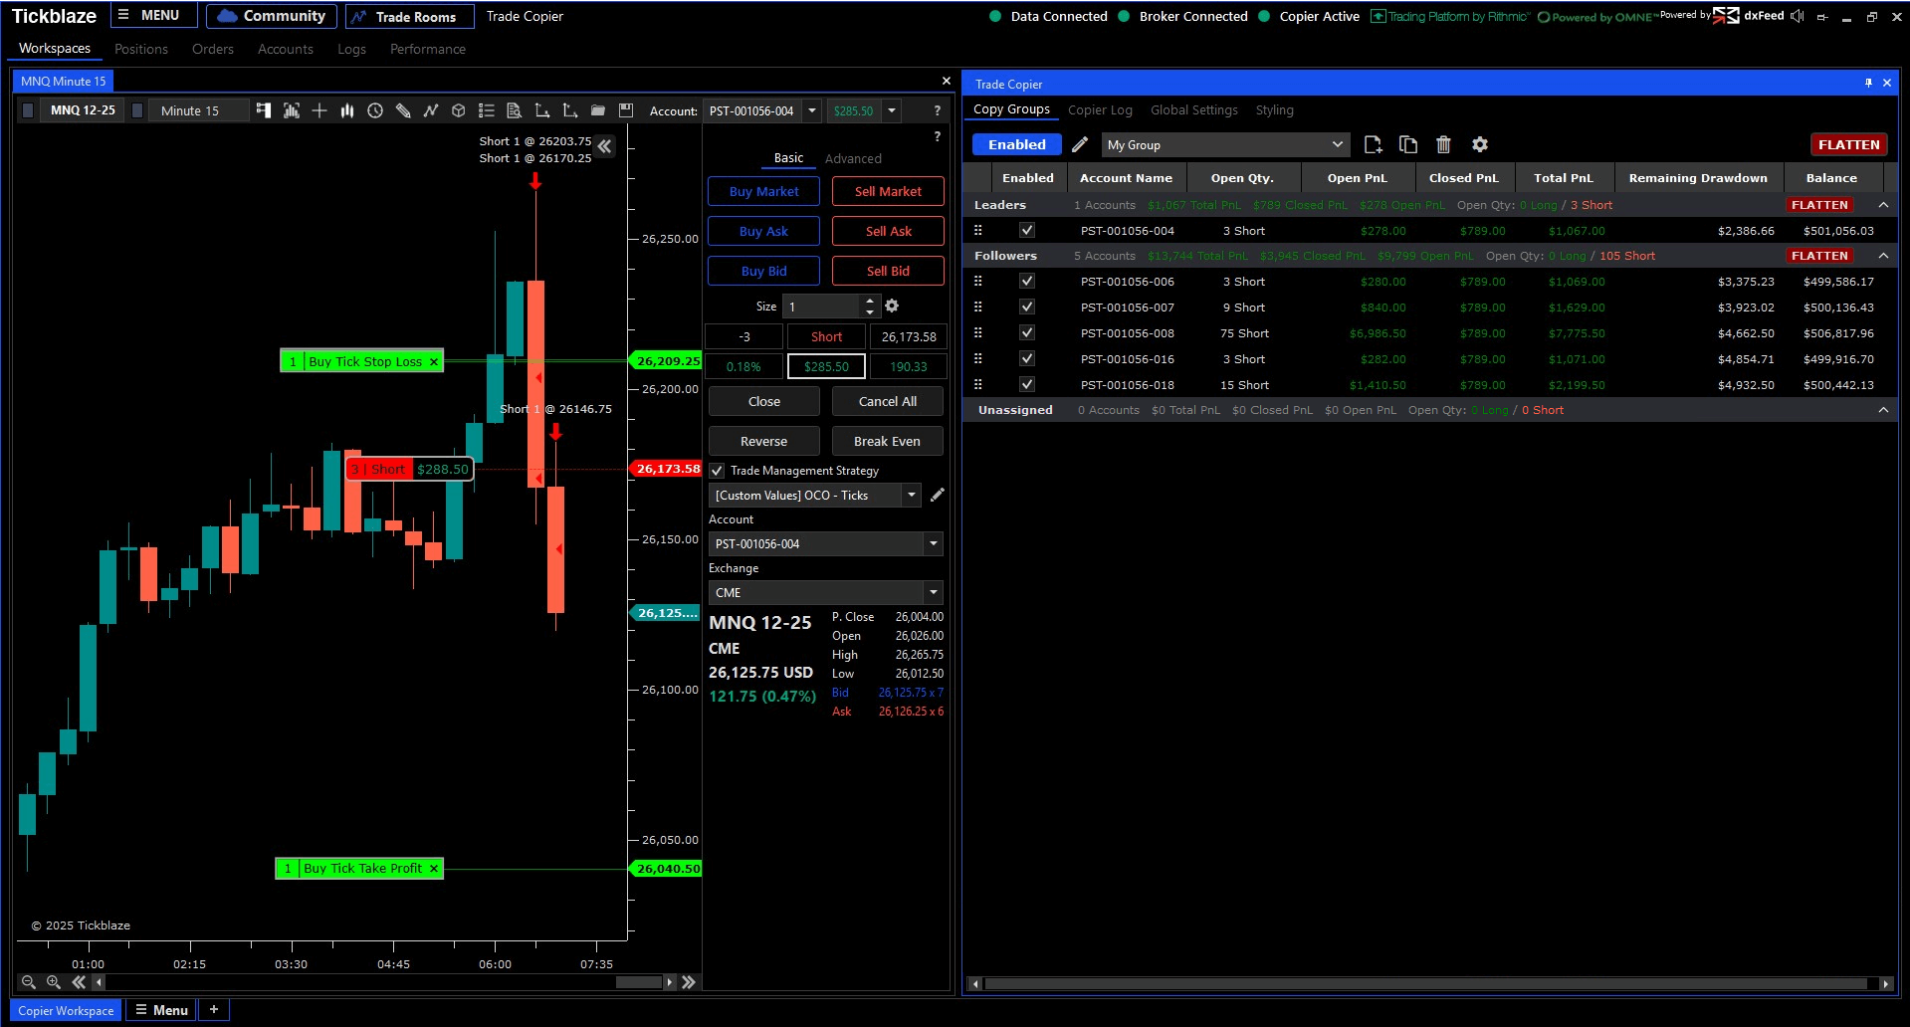Switch to the Copier Log tab
Screen dimensions: 1910x1027
tap(1100, 110)
